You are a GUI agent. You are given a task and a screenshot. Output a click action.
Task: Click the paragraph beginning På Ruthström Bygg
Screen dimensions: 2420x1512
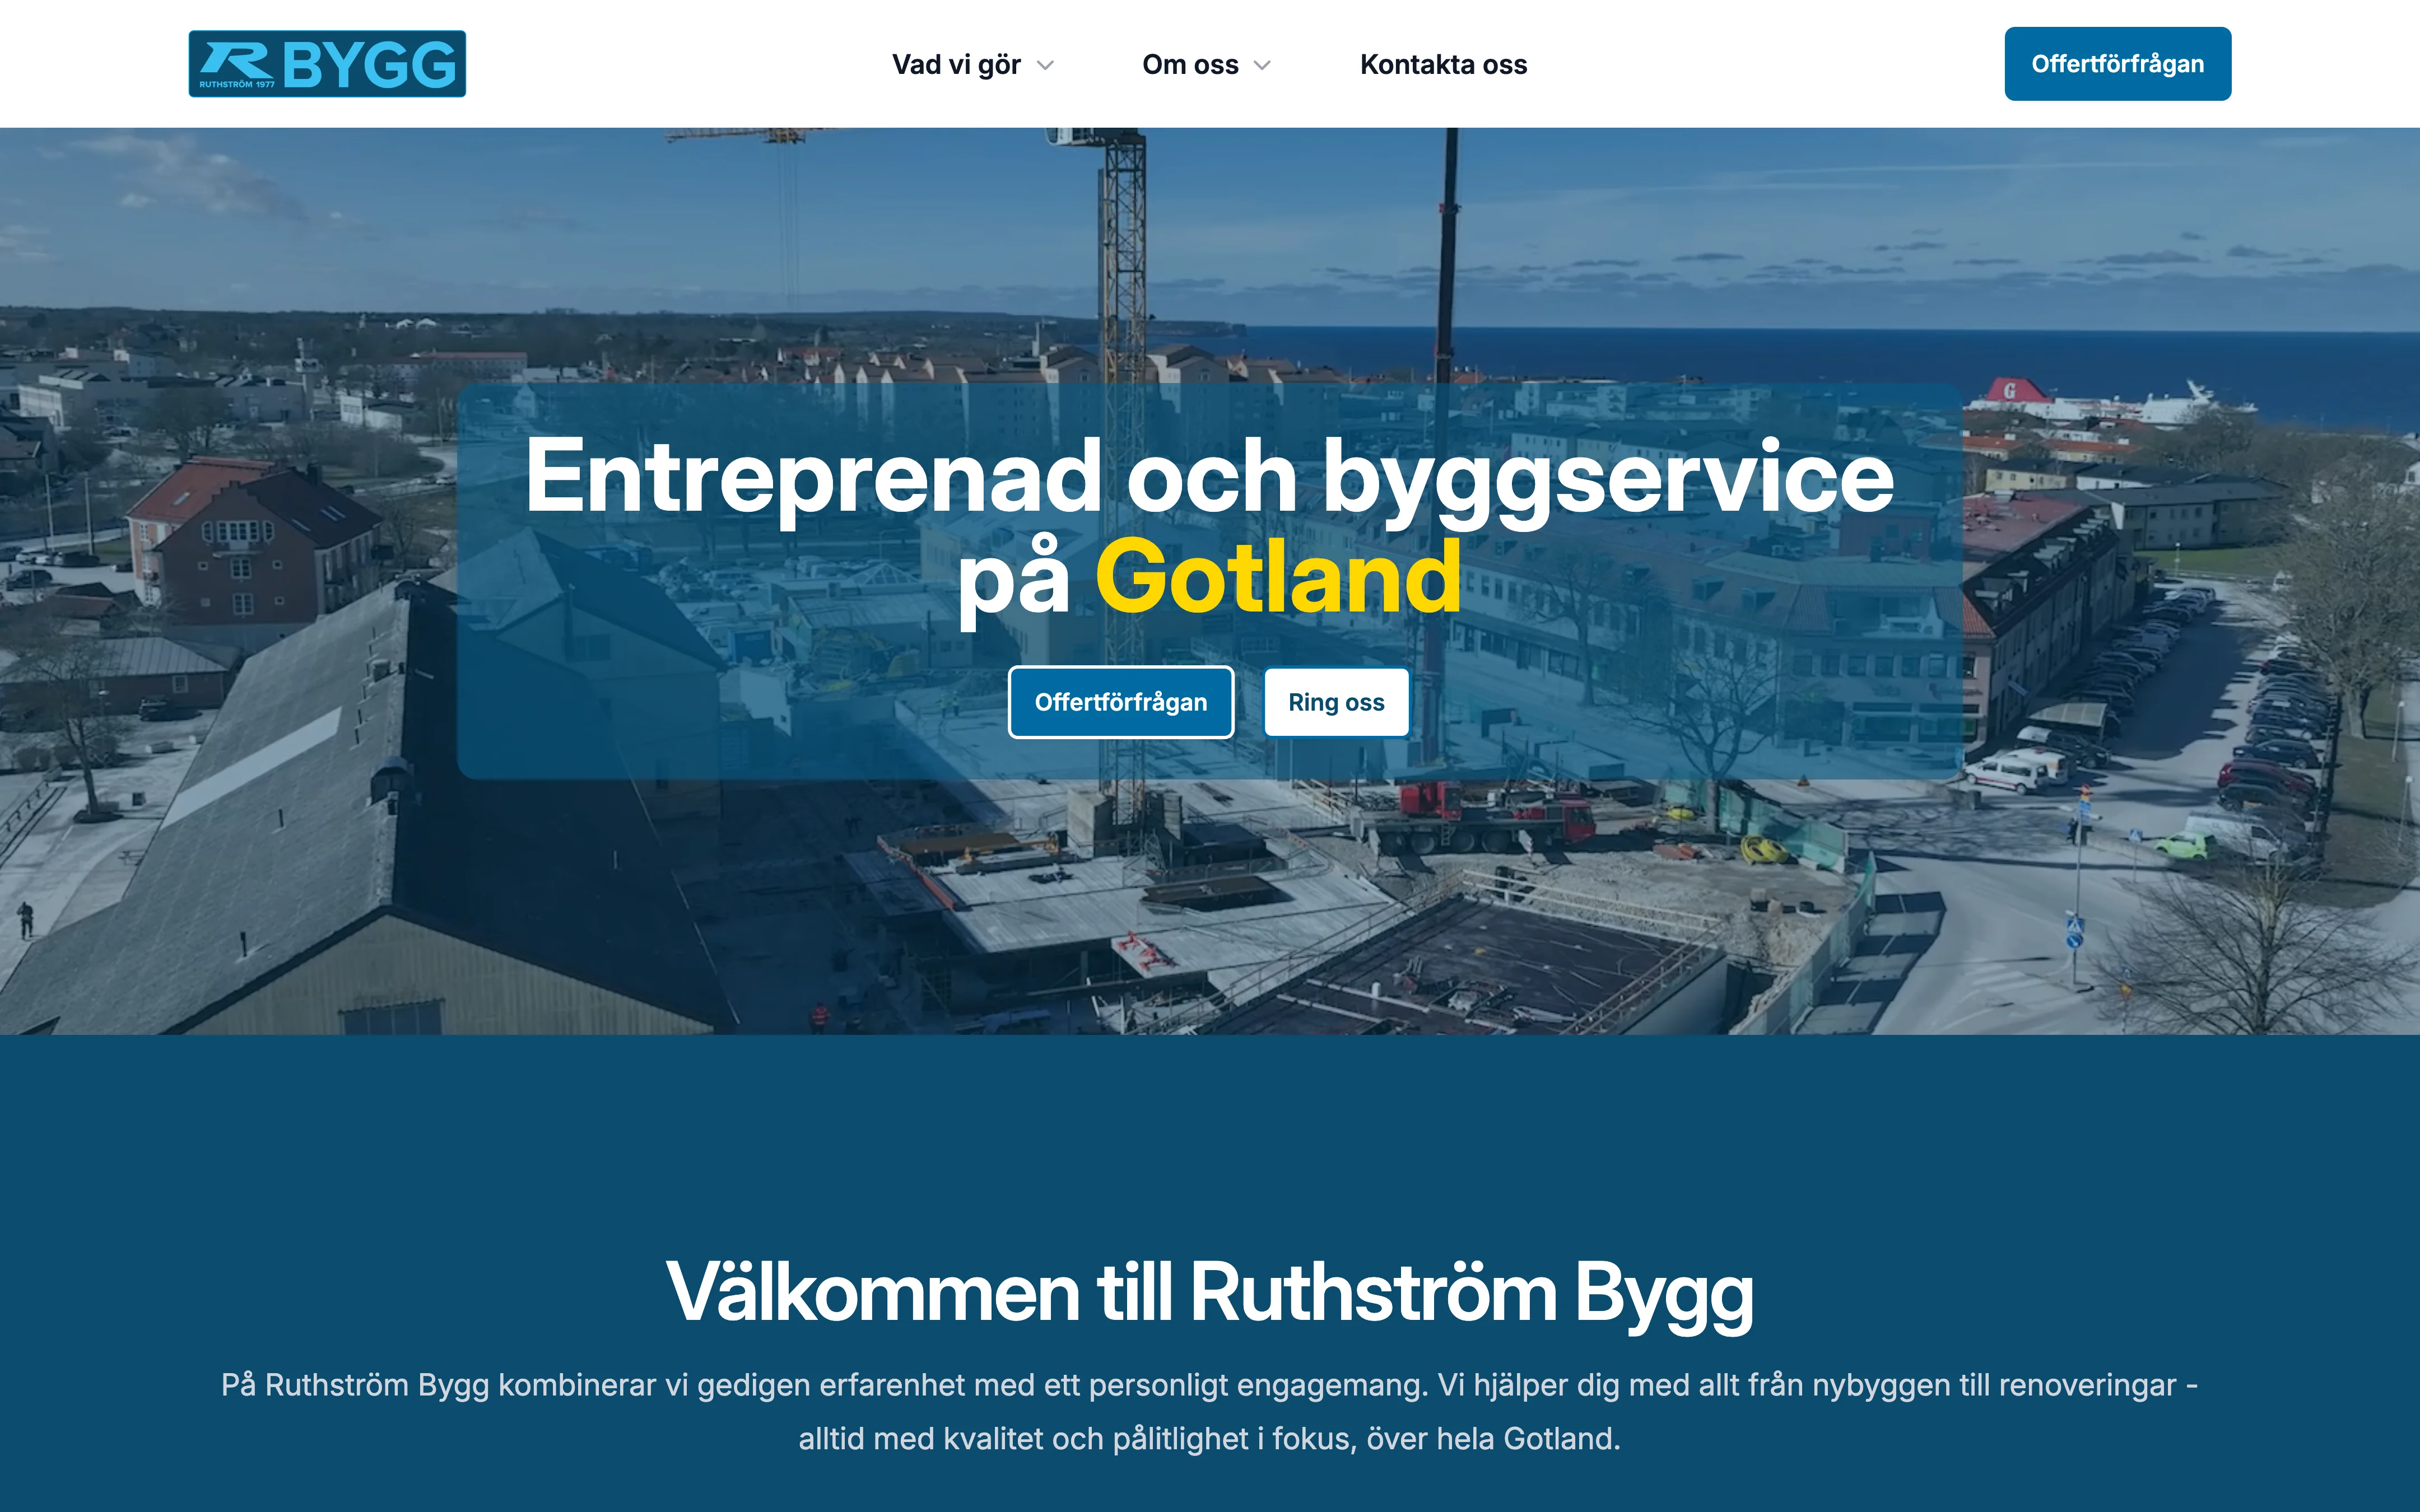point(1209,1411)
